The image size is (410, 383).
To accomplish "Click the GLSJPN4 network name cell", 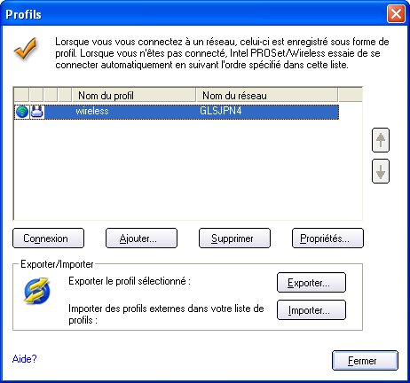I will [221, 111].
